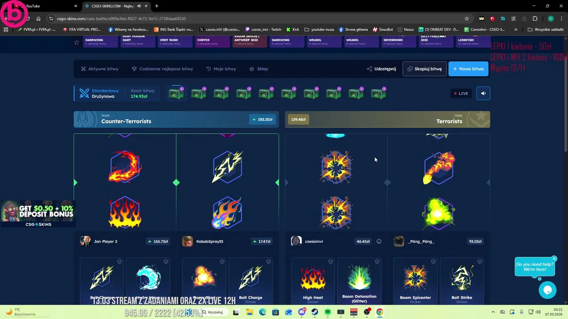Screen dimensions: 568x319
Task: Open czesio_invi - Twitch bookmark
Action: pyautogui.click(x=263, y=29)
